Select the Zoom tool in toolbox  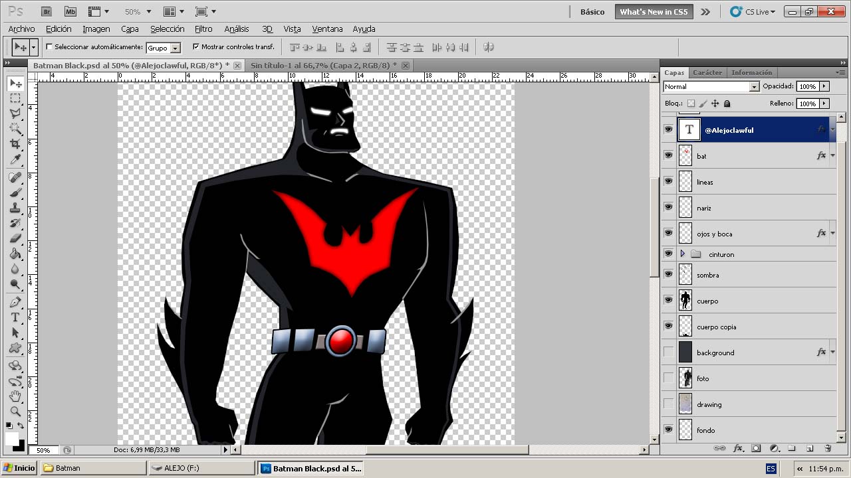point(15,412)
